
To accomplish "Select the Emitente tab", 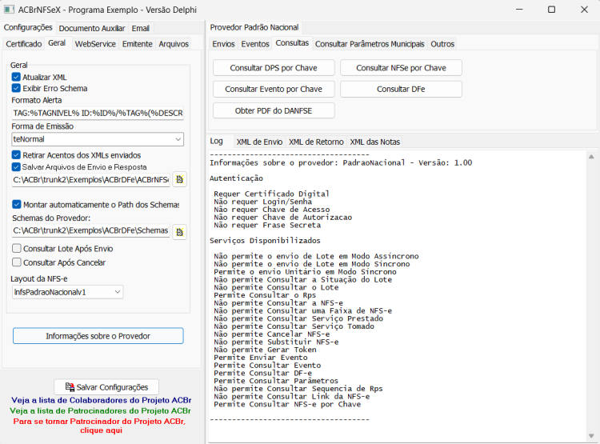I will click(x=138, y=44).
